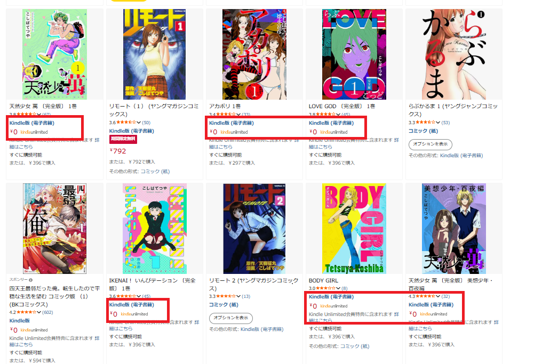Click the ¥792 price of リモート (1)
The height and width of the screenshot is (364, 542).
point(118,151)
